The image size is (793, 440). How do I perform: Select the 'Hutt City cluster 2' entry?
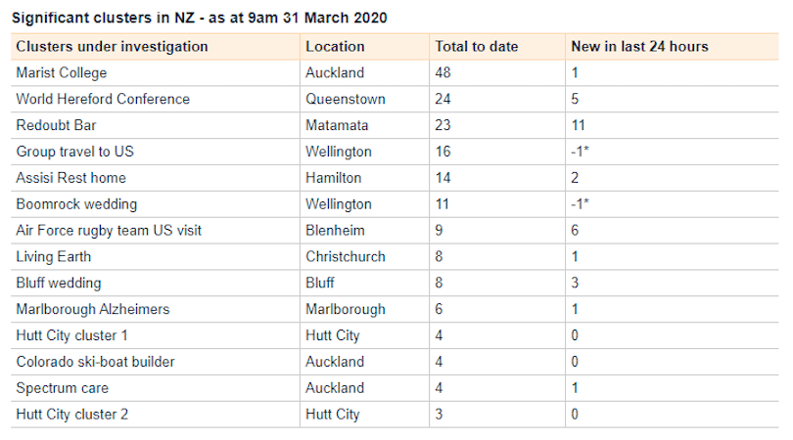[x=71, y=415]
